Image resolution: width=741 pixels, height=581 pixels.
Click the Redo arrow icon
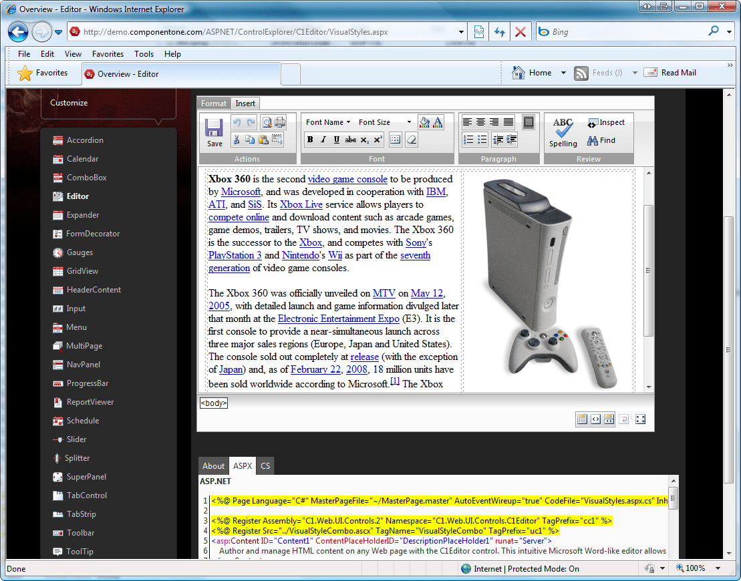click(251, 123)
